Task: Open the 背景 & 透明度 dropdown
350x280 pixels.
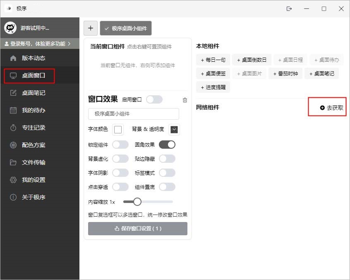Action: 174,129
